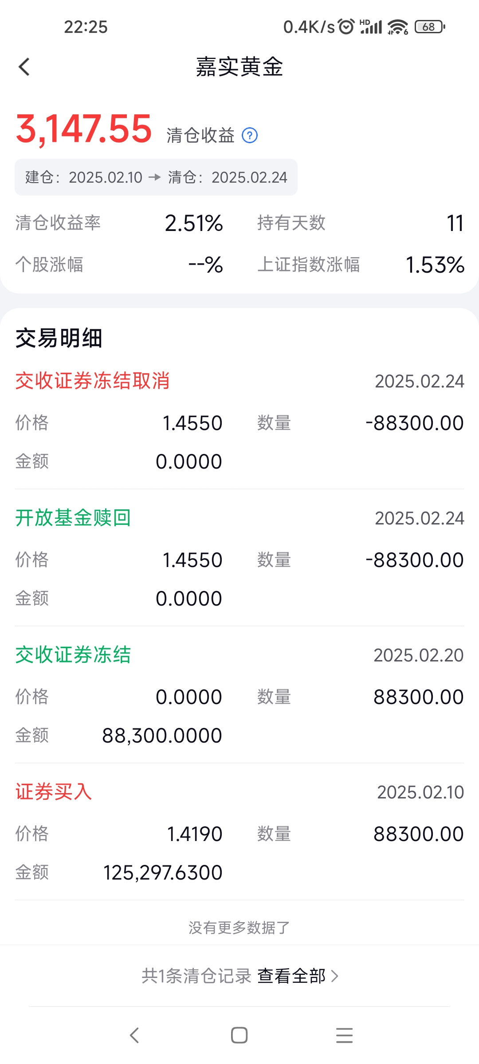Tap the battery indicator icon
The image size is (479, 1064).
[x=429, y=27]
